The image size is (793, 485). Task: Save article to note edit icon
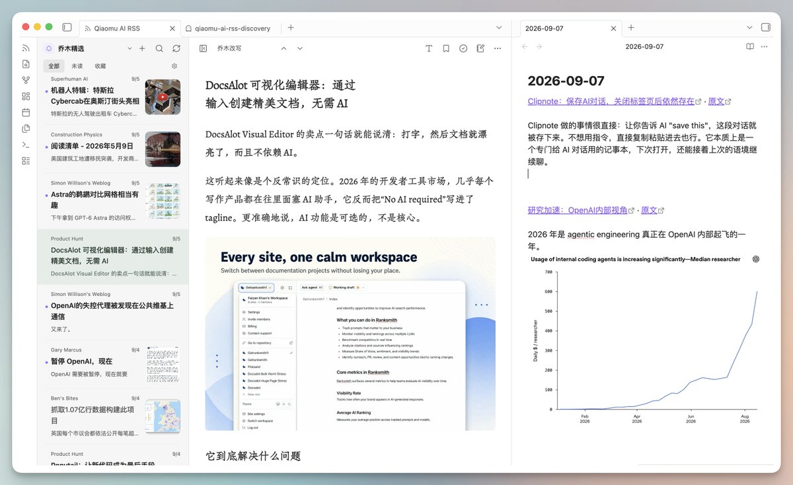point(480,48)
